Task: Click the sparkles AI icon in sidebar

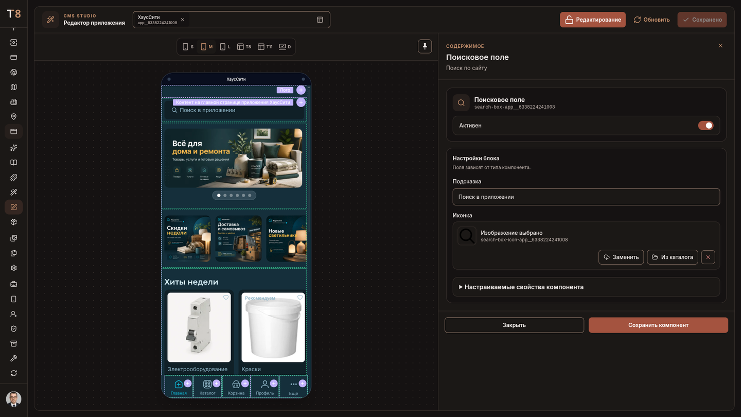Action: (x=13, y=148)
